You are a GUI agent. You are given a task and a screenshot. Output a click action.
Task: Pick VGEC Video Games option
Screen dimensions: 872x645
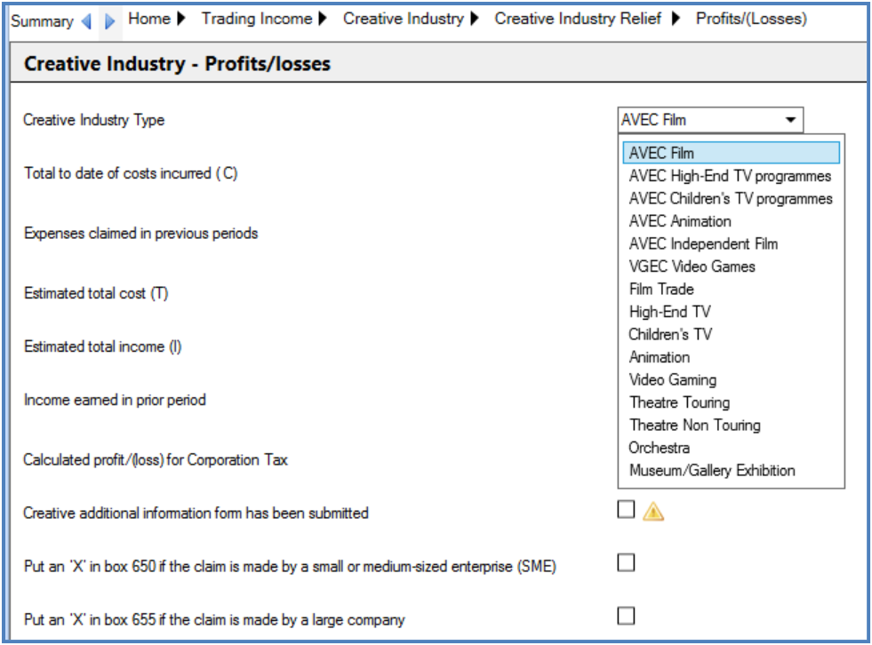pyautogui.click(x=692, y=267)
